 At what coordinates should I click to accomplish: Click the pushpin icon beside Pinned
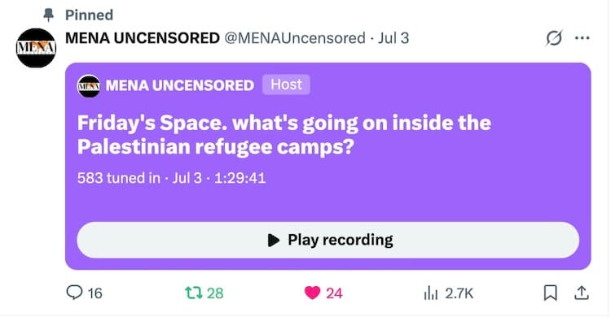[x=48, y=15]
